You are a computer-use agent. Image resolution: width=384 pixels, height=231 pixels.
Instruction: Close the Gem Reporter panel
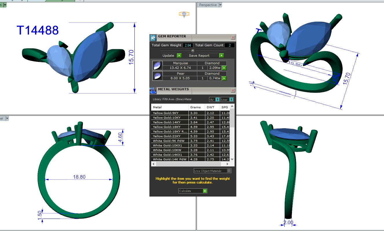coord(233,38)
